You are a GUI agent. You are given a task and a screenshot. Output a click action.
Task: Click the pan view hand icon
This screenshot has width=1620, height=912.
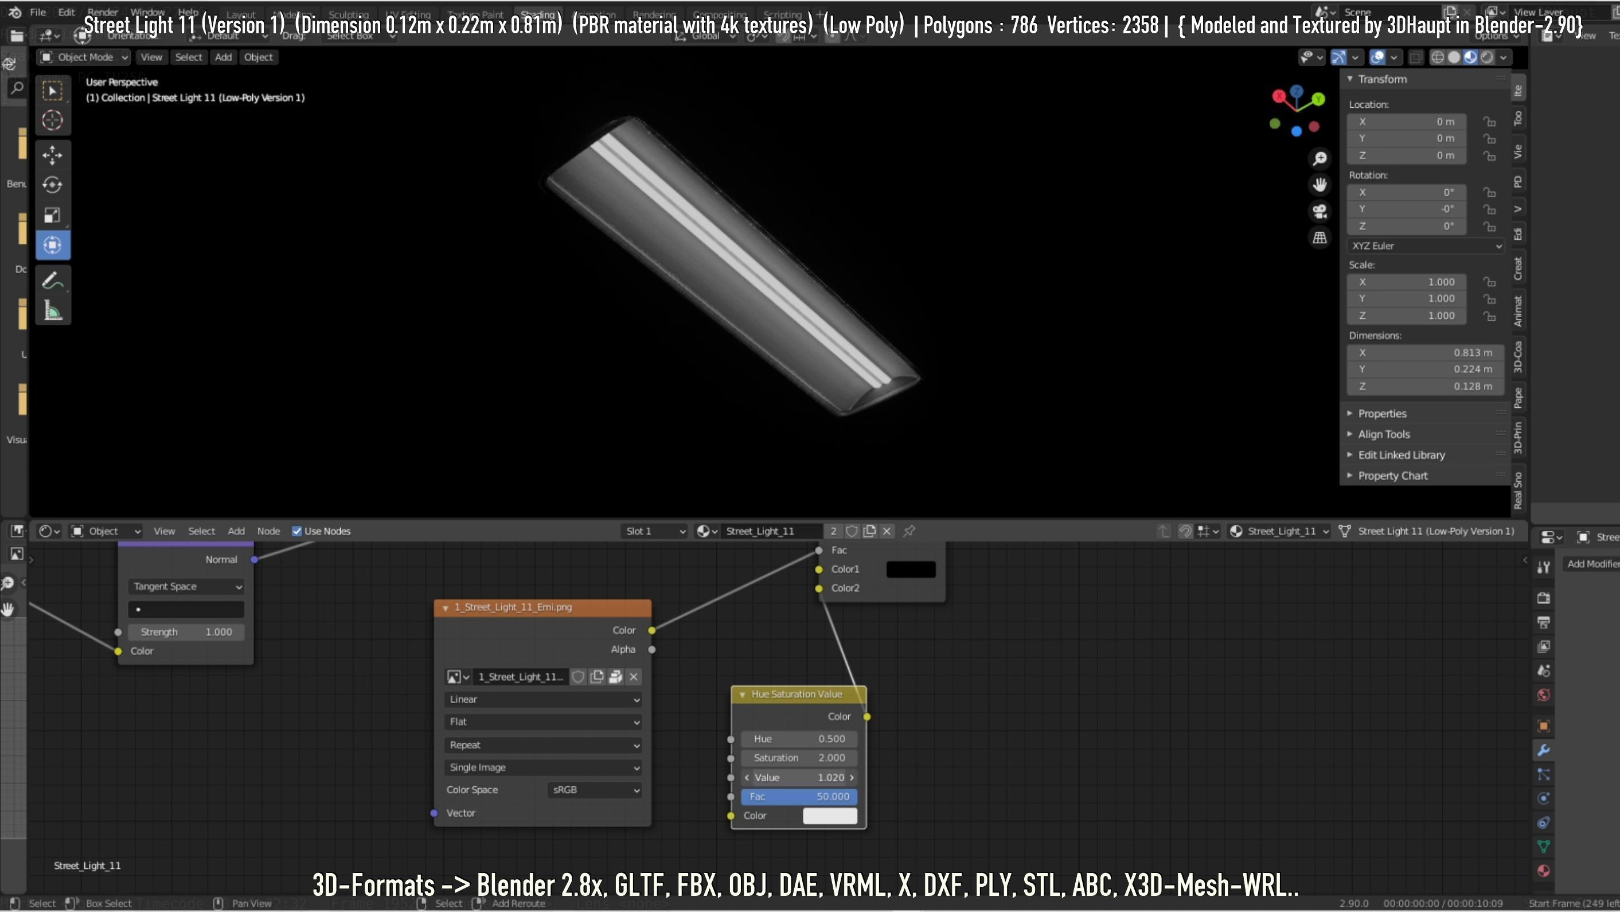[1320, 184]
